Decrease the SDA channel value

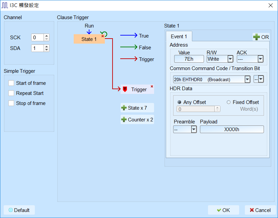click(x=47, y=50)
